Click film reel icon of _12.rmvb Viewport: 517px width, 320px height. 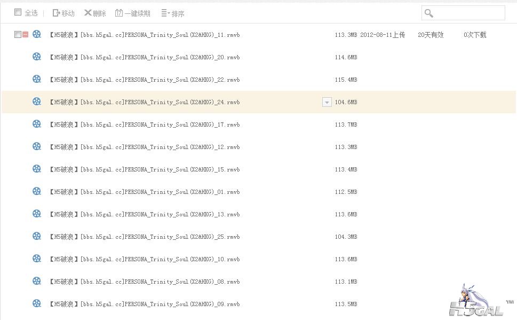(36, 146)
